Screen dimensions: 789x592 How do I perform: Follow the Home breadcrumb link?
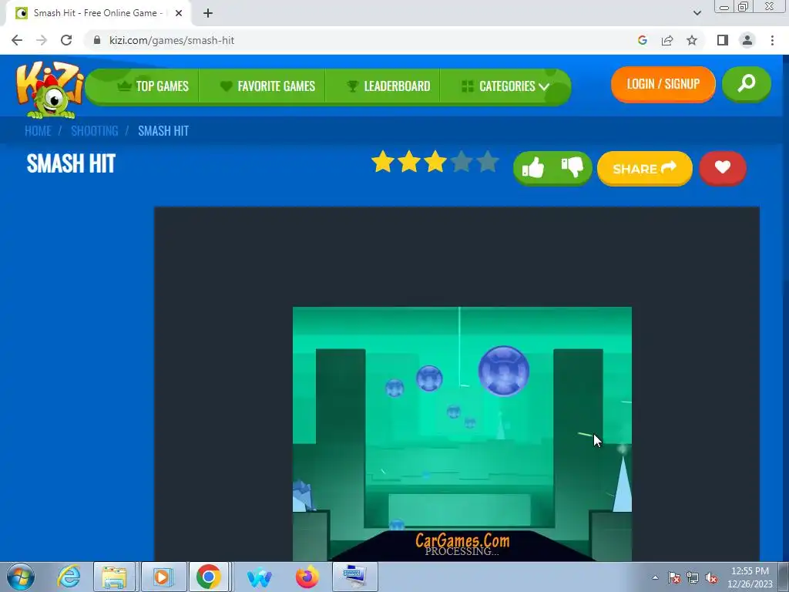38,131
